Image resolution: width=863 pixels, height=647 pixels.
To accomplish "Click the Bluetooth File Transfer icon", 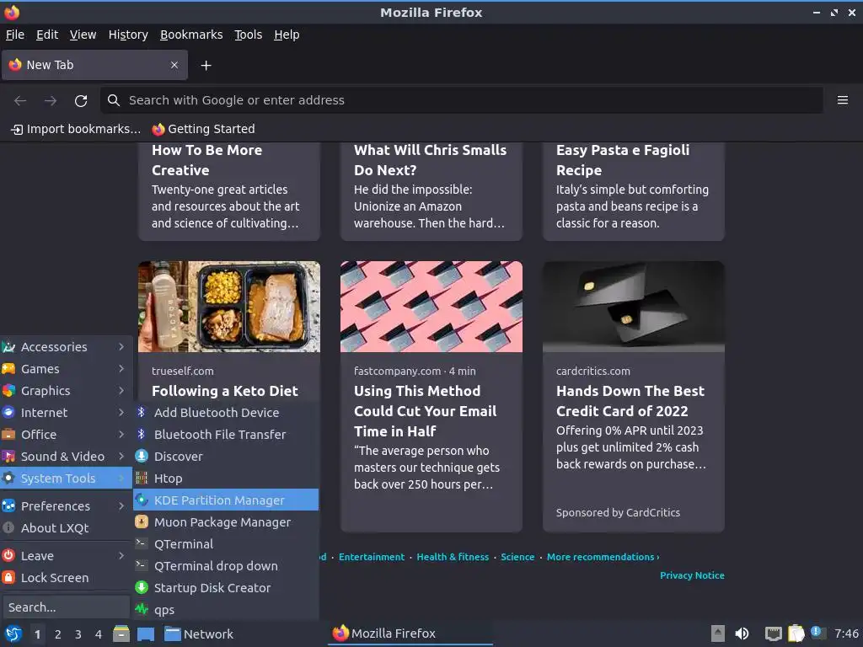I will click(142, 434).
